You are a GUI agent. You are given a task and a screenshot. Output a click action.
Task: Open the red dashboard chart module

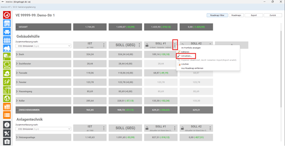7,15
